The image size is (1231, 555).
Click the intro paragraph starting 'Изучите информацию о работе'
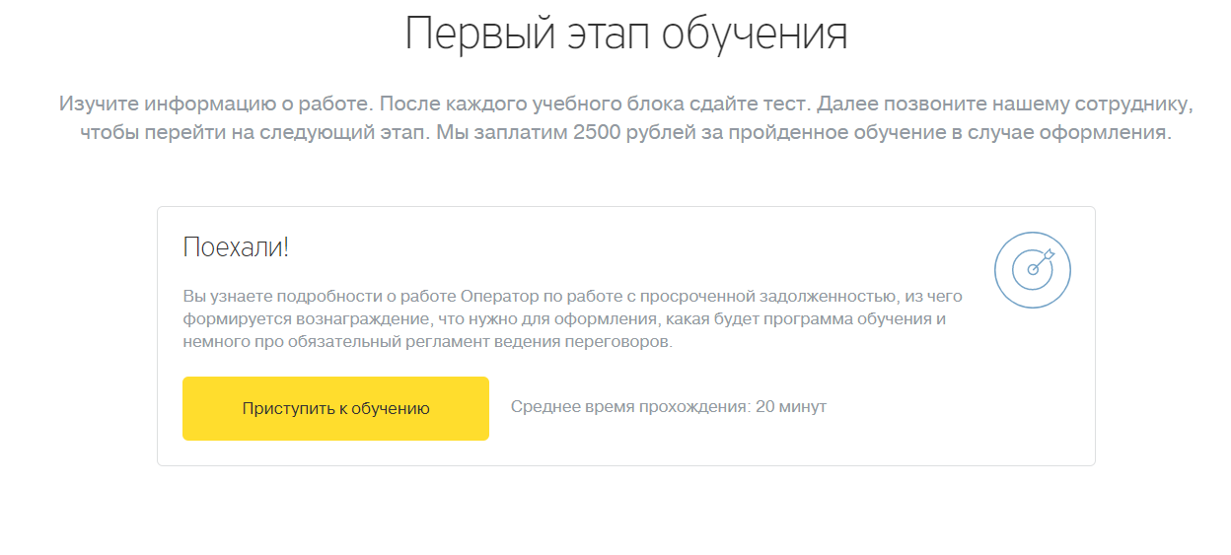click(x=626, y=117)
